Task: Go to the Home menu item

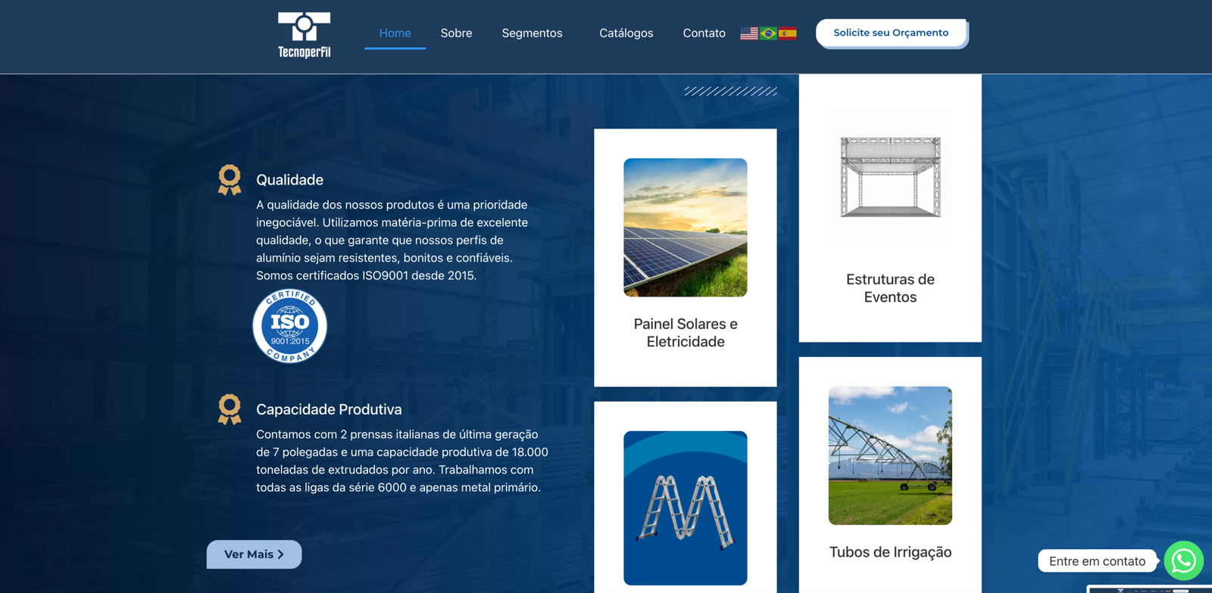Action: point(395,33)
